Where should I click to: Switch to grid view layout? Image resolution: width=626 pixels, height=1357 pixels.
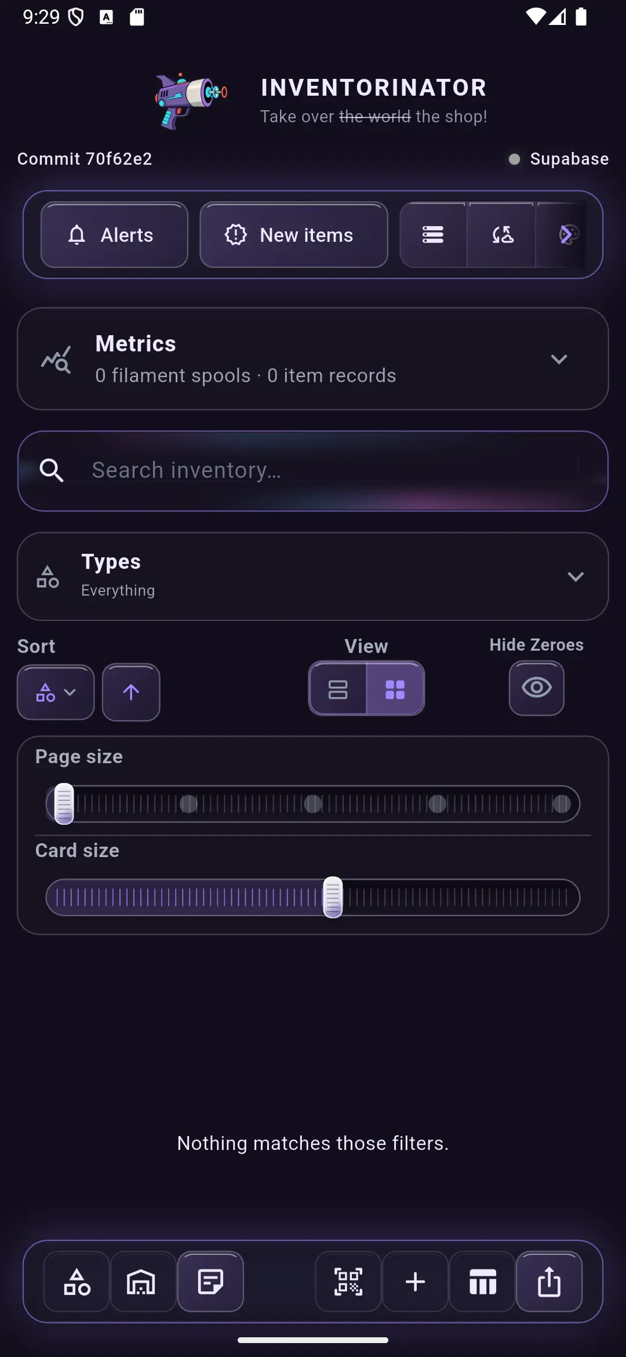pos(395,689)
